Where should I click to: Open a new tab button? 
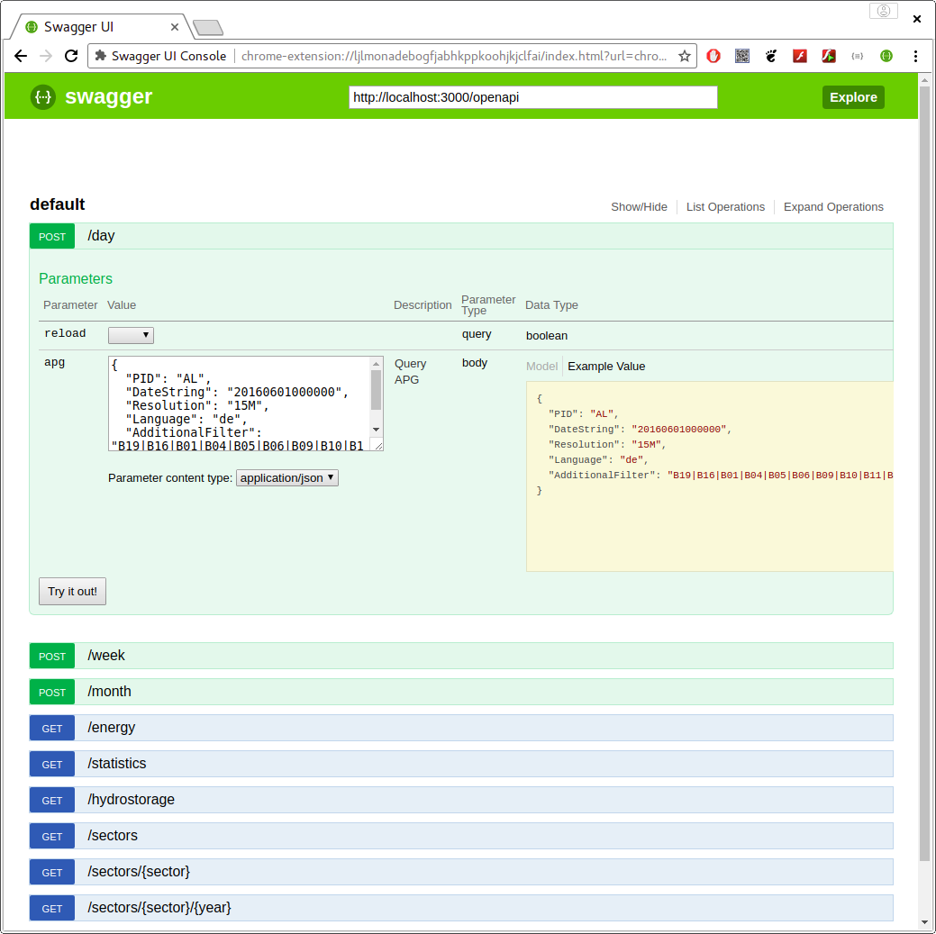tap(208, 27)
